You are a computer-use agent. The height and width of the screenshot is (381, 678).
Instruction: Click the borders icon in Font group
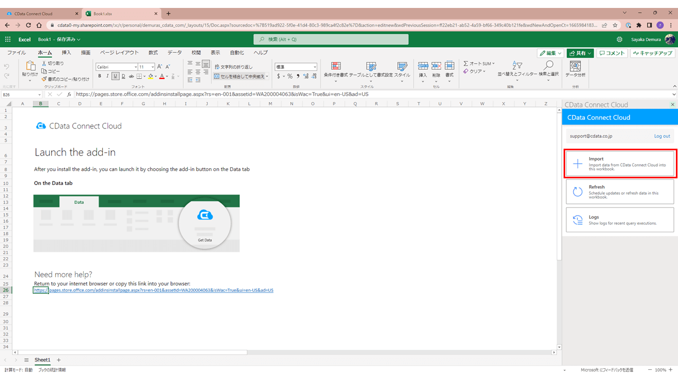[x=138, y=76]
